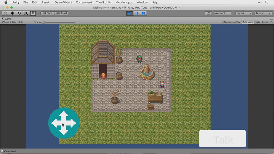Expand the Gizmos dropdown arrow
Image resolution: width=274 pixels, height=154 pixels.
(272, 22)
